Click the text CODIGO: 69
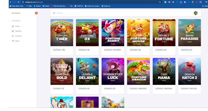Viewport: 208px width, 111px height. click(186, 50)
